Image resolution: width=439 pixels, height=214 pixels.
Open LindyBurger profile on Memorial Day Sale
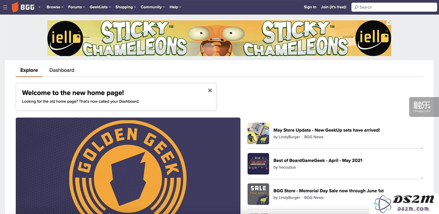(289, 198)
